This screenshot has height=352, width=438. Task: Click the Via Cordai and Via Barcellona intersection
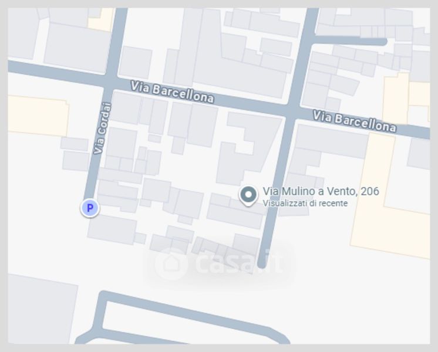(110, 81)
